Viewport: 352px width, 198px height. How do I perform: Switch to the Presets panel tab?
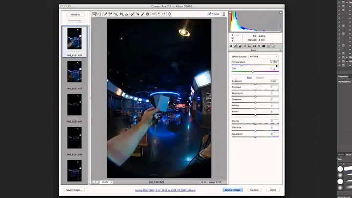point(268,46)
